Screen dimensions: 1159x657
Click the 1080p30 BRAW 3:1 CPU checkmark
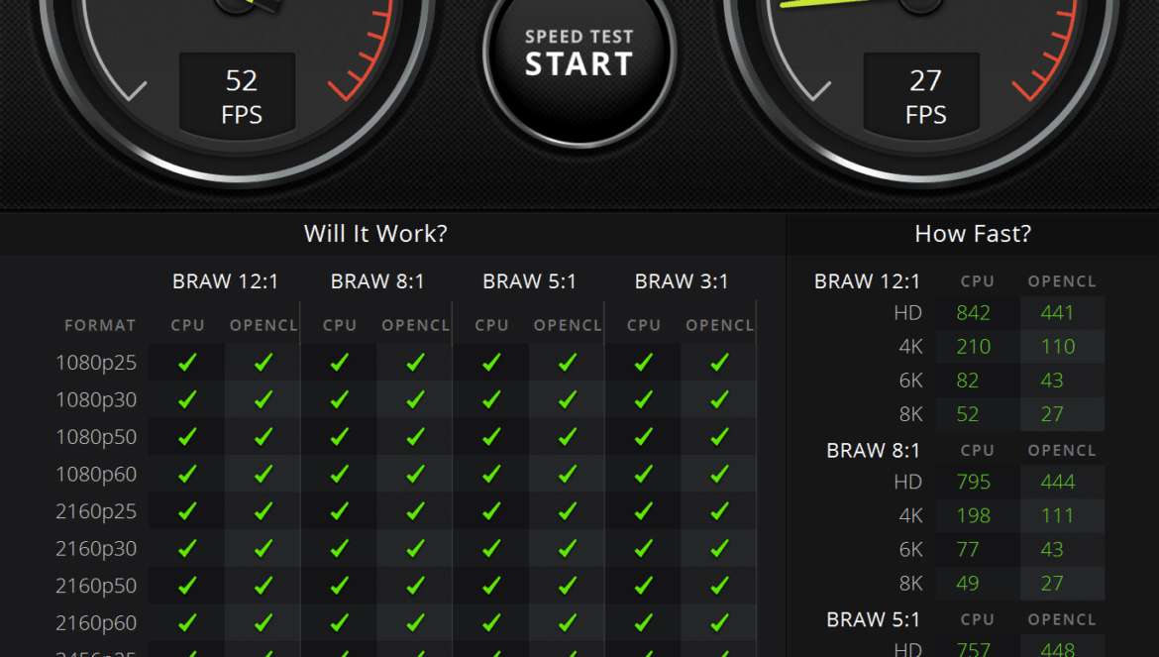pos(644,399)
